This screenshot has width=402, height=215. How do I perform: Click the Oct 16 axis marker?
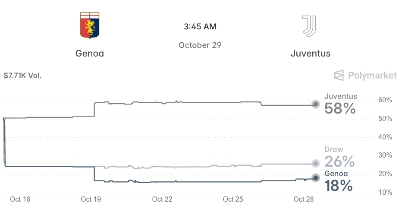20,199
